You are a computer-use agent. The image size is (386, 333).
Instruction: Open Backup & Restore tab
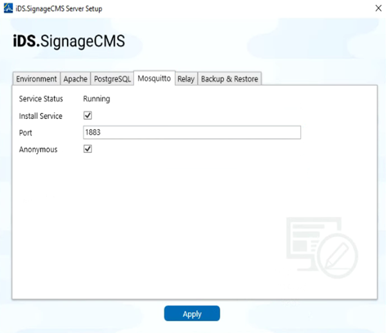[230, 79]
